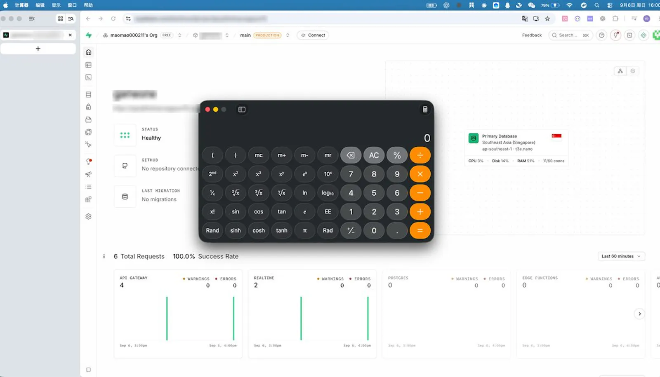
Task: Click the orange divide key in Calculator
Action: click(420, 155)
